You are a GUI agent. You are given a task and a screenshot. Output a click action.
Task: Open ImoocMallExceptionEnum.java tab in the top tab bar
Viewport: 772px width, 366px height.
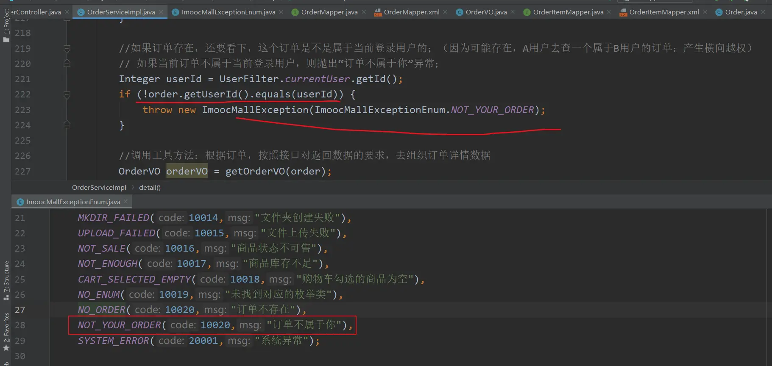coord(228,12)
